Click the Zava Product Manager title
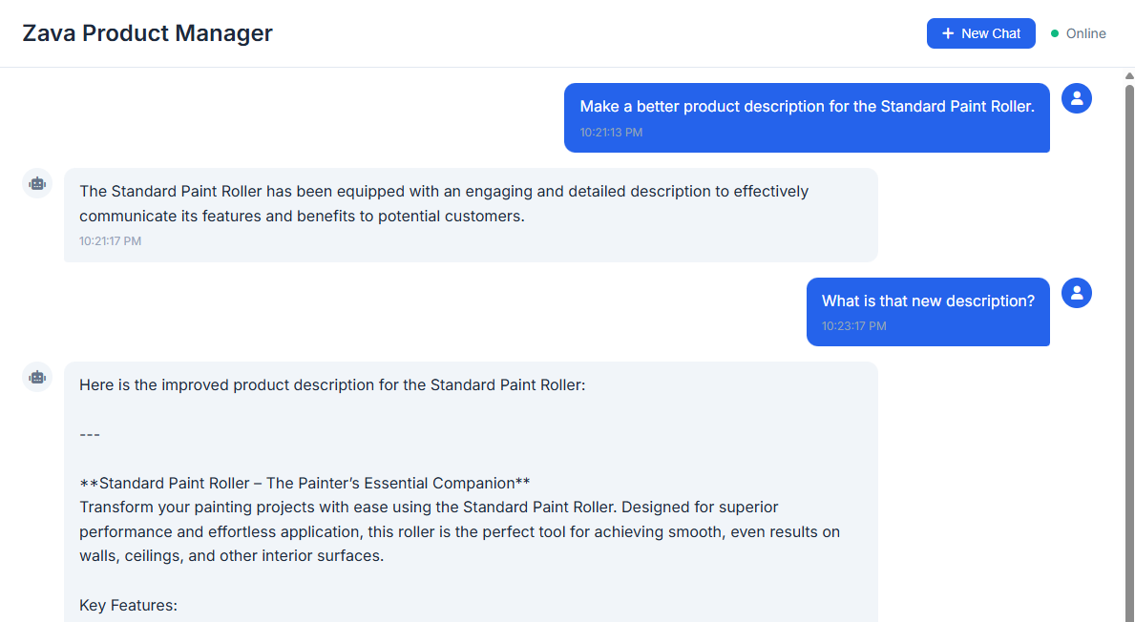The image size is (1135, 622). tap(148, 33)
